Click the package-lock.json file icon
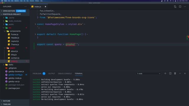This screenshot has height=106, width=189. [x=6, y=85]
